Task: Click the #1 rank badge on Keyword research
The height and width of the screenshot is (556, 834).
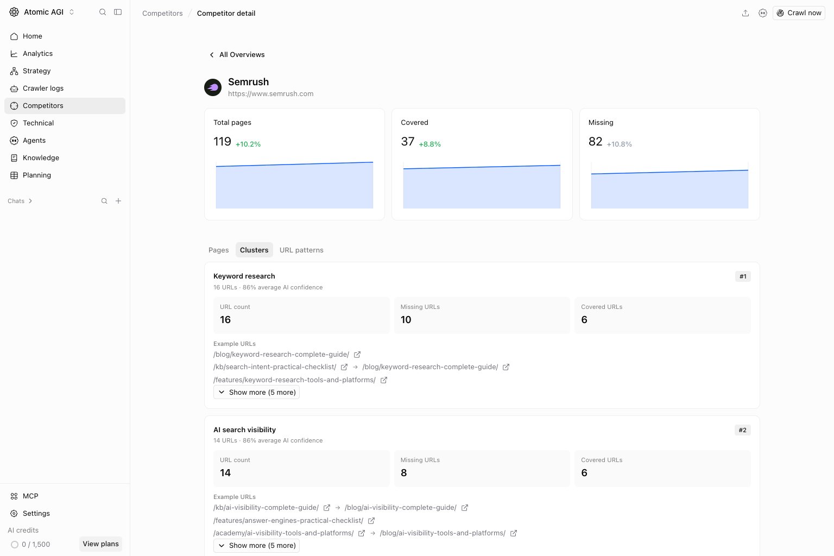Action: coord(743,277)
